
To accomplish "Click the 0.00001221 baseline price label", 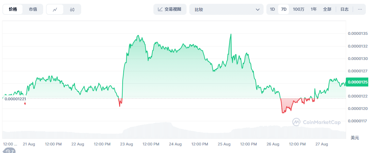I will [15, 99].
